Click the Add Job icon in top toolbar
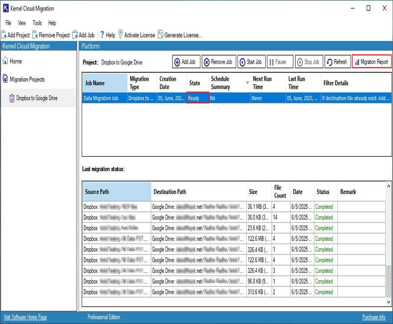The height and width of the screenshot is (324, 393). [x=75, y=34]
